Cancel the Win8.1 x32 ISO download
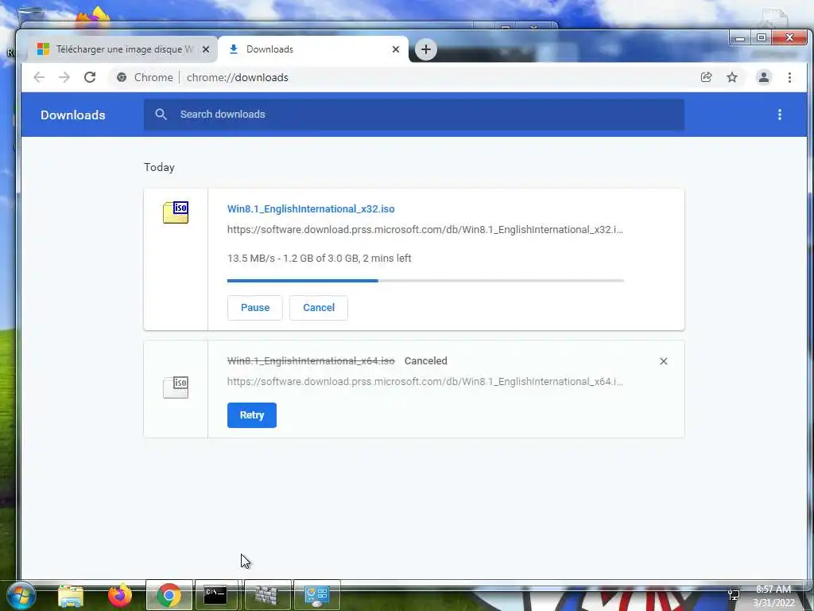814x611 pixels. click(x=319, y=308)
